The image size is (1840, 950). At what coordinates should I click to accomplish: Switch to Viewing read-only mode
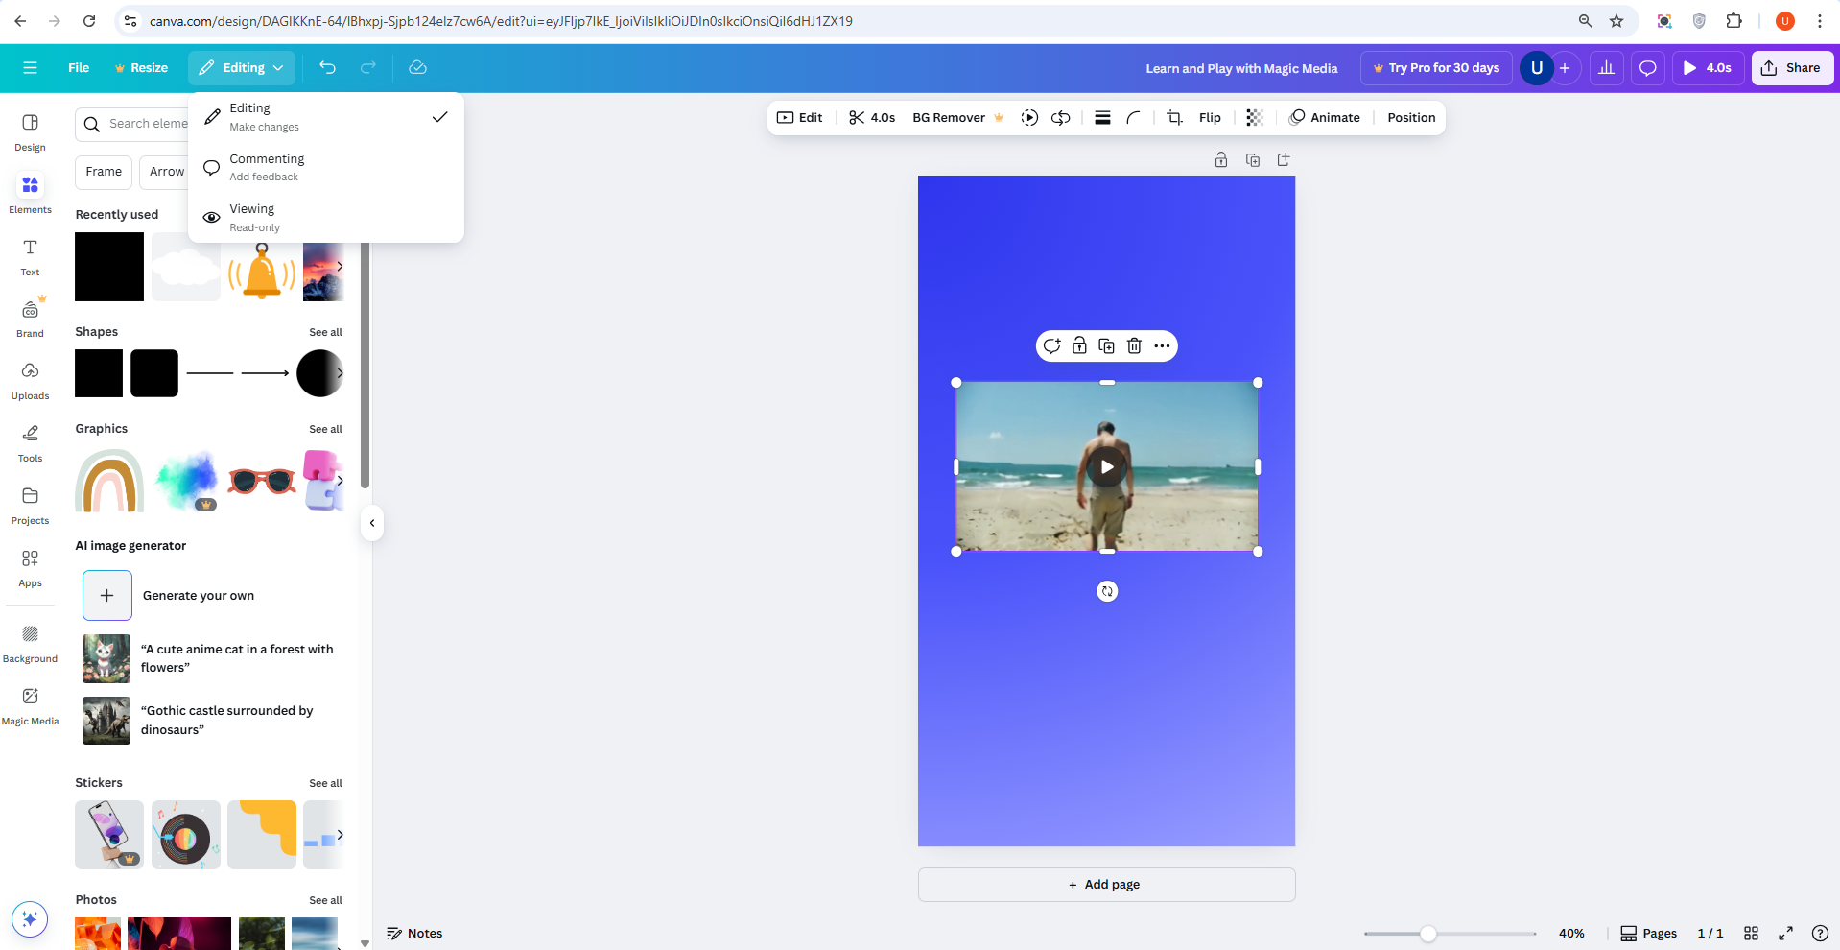pyautogui.click(x=252, y=217)
